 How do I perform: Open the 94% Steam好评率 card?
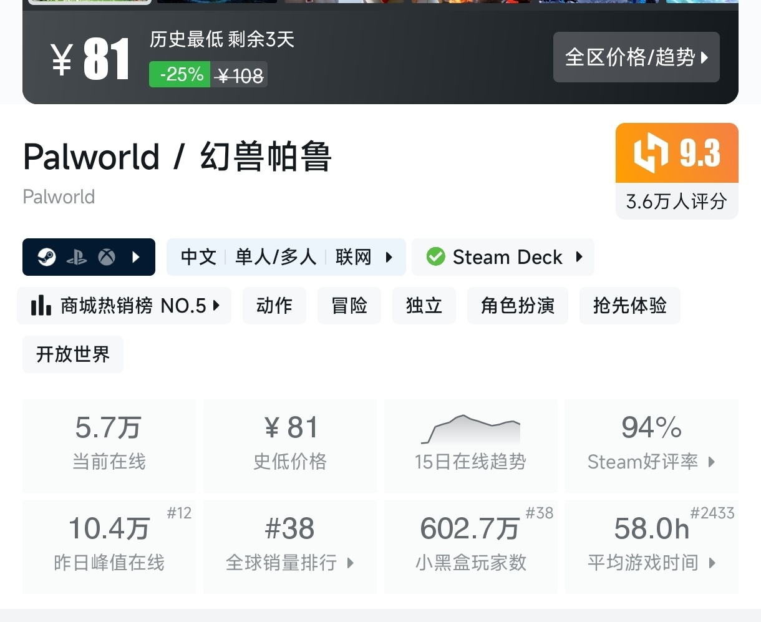point(652,446)
